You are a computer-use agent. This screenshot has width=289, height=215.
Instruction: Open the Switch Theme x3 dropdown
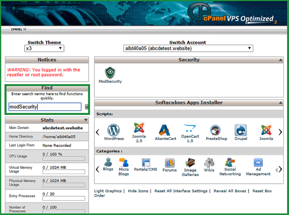point(44,49)
